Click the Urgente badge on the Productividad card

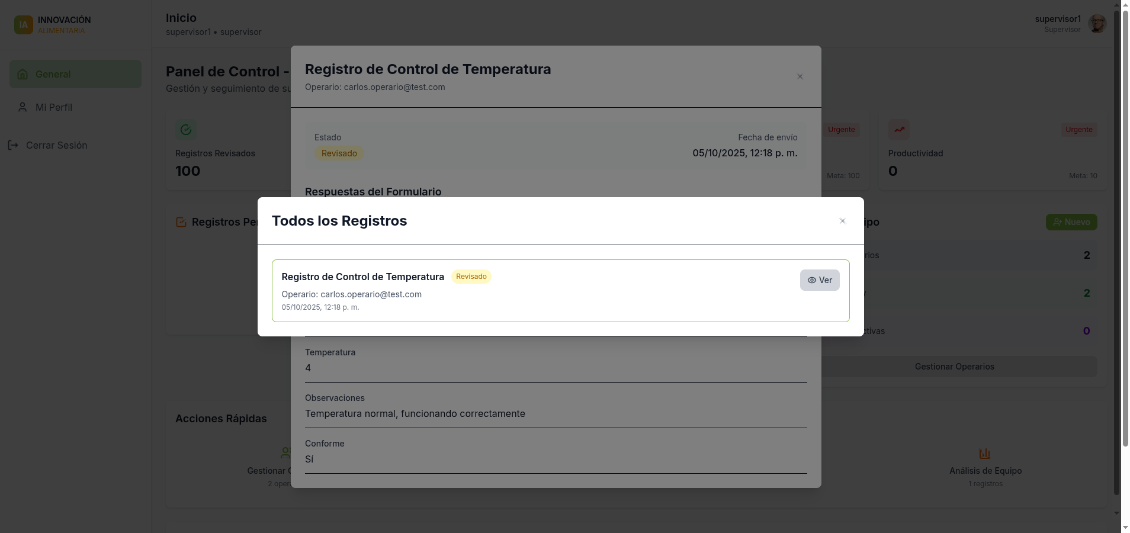tap(1079, 129)
